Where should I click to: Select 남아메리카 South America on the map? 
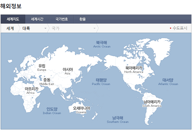(x=152, y=103)
